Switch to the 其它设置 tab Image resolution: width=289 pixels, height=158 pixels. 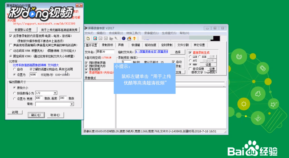tap(199, 45)
